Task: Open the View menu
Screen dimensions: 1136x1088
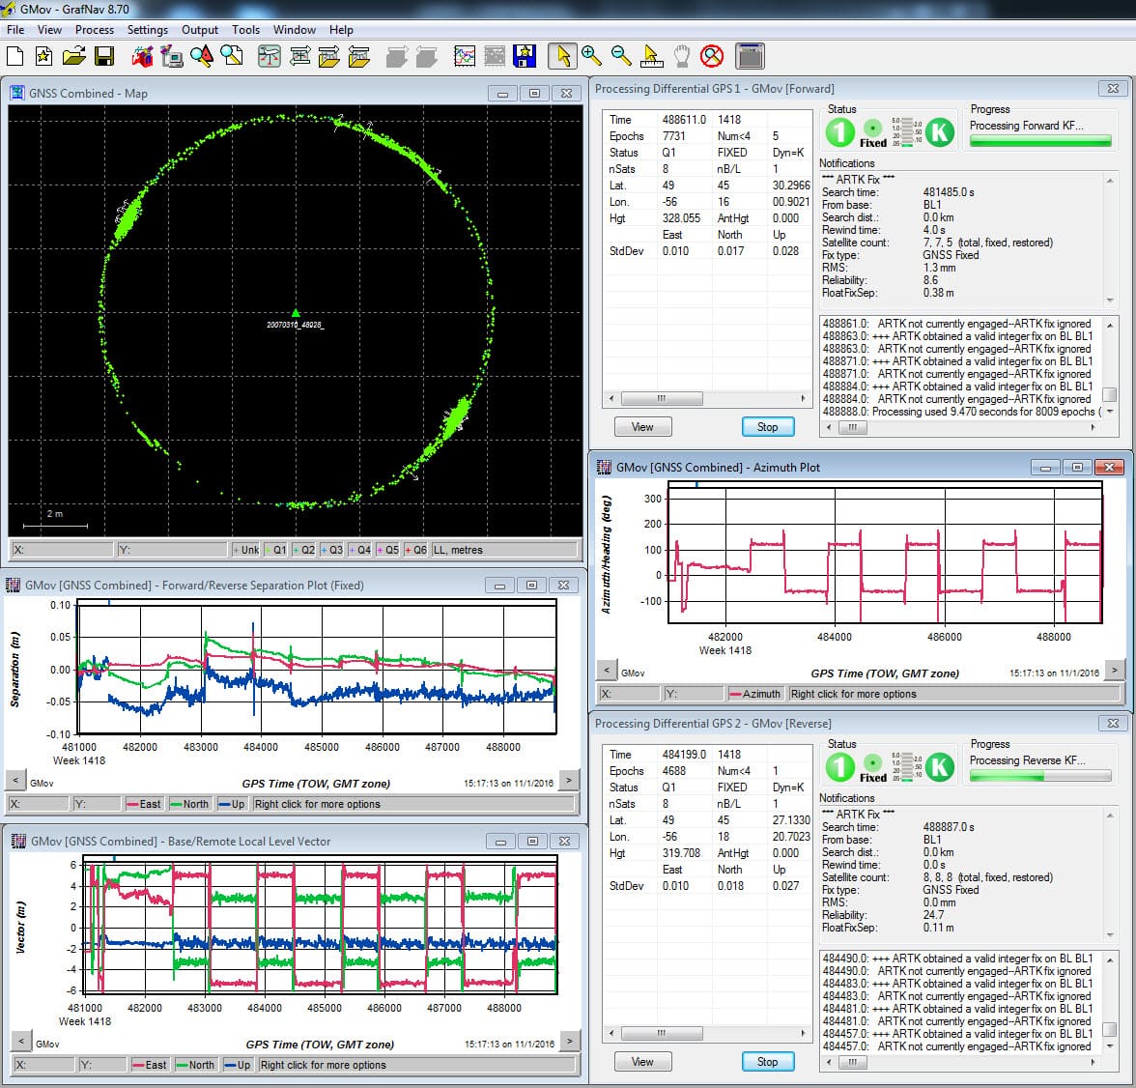Action: 49,30
